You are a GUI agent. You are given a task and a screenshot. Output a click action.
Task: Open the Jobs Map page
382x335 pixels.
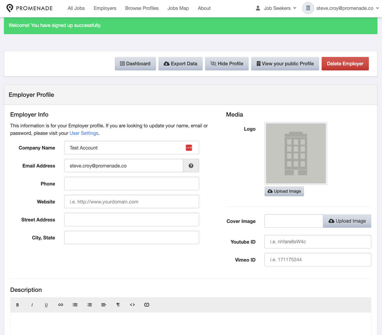coord(178,8)
